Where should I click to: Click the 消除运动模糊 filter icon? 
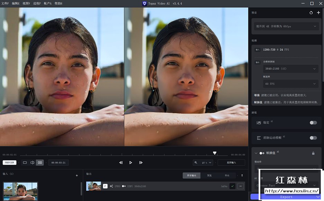point(259,138)
